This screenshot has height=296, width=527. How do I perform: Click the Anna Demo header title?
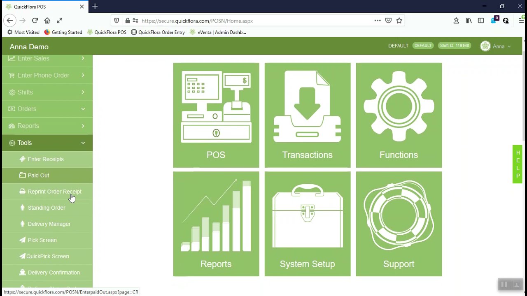point(29,47)
